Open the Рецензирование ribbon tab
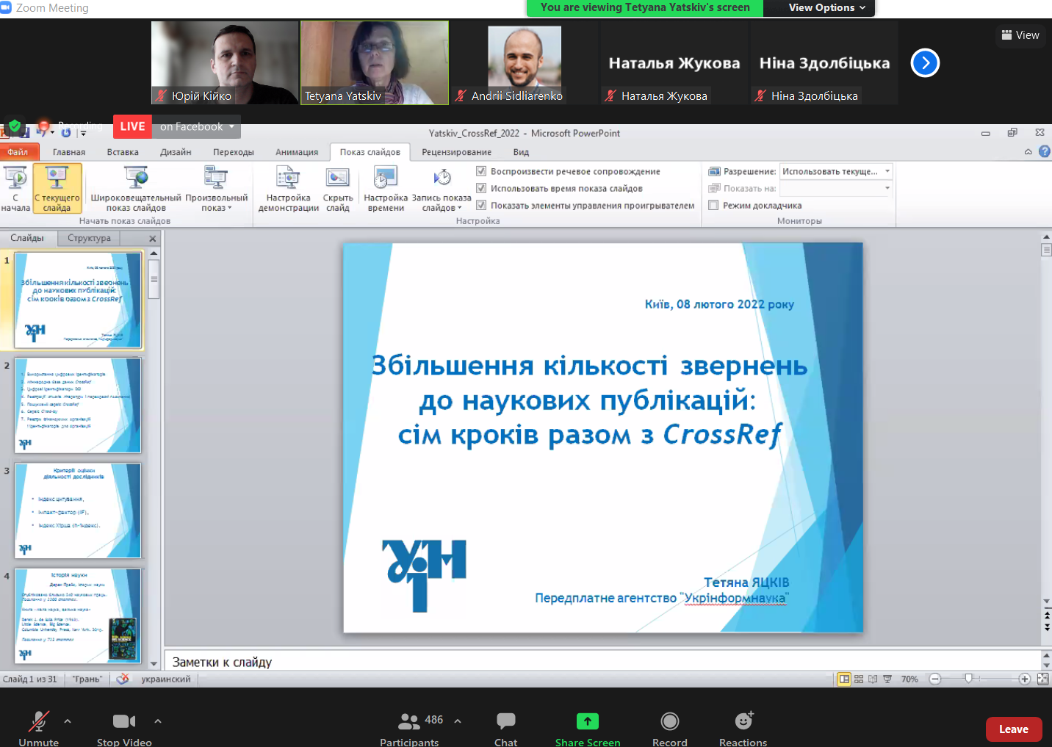 [456, 152]
